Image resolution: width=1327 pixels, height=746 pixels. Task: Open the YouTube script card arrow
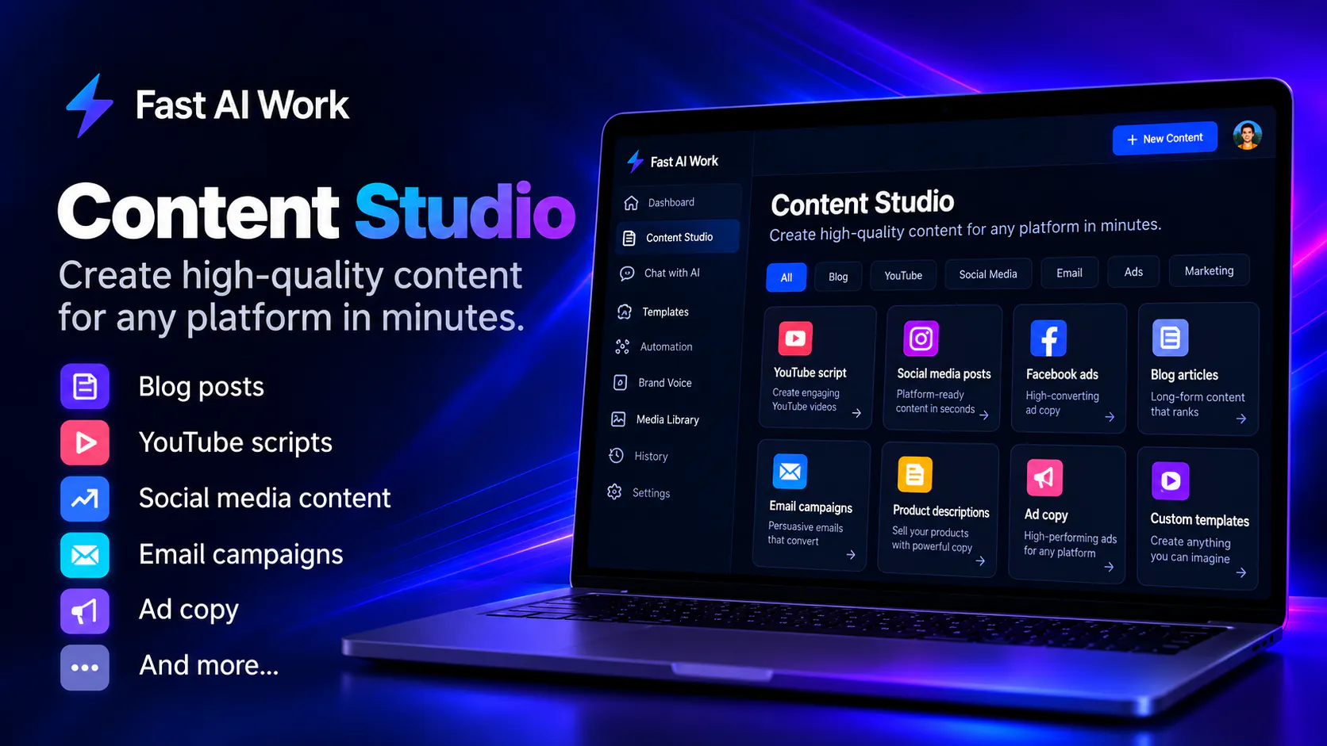856,413
